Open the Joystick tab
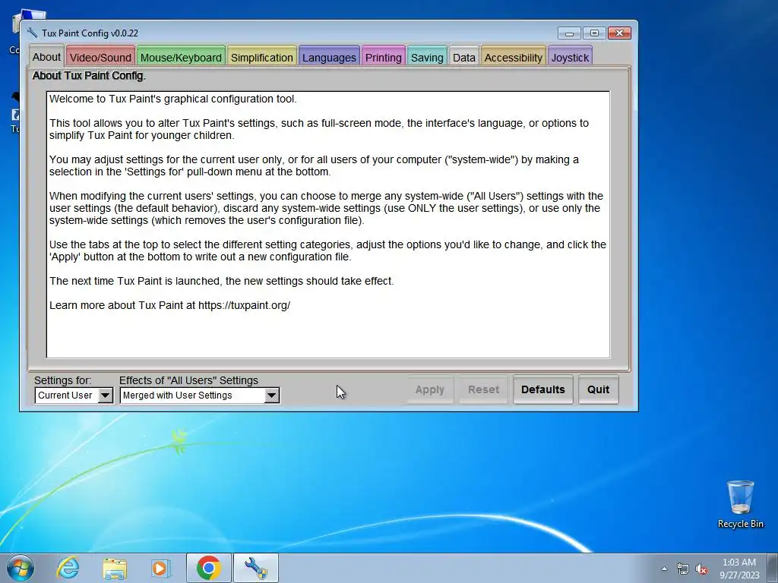 coord(570,58)
